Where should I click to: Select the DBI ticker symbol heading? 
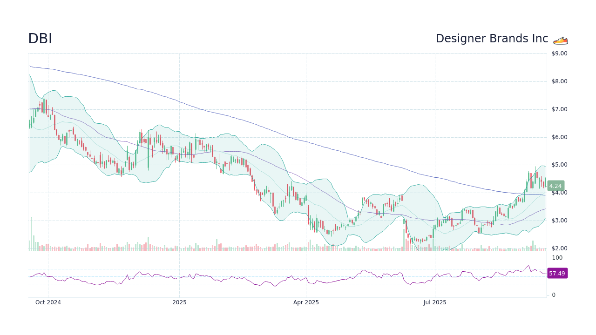click(40, 39)
